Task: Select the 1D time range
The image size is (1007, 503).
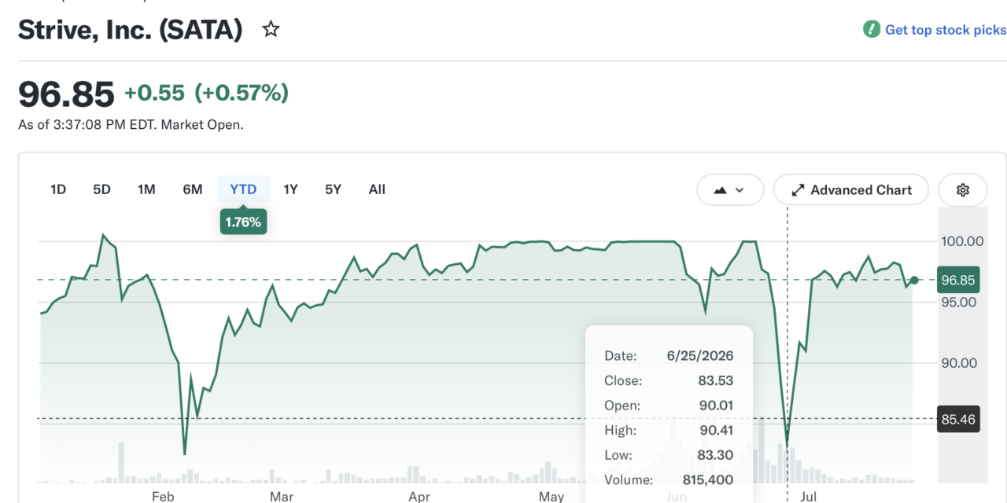Action: [x=58, y=189]
